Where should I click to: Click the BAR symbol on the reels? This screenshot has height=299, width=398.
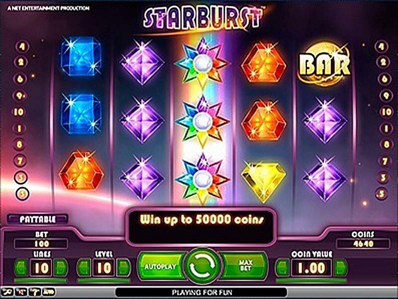click(324, 64)
